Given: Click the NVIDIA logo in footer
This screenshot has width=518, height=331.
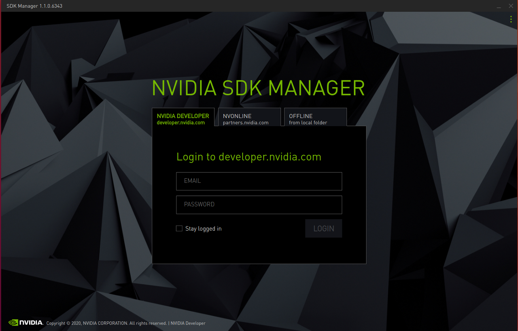Looking at the screenshot, I should (x=25, y=323).
